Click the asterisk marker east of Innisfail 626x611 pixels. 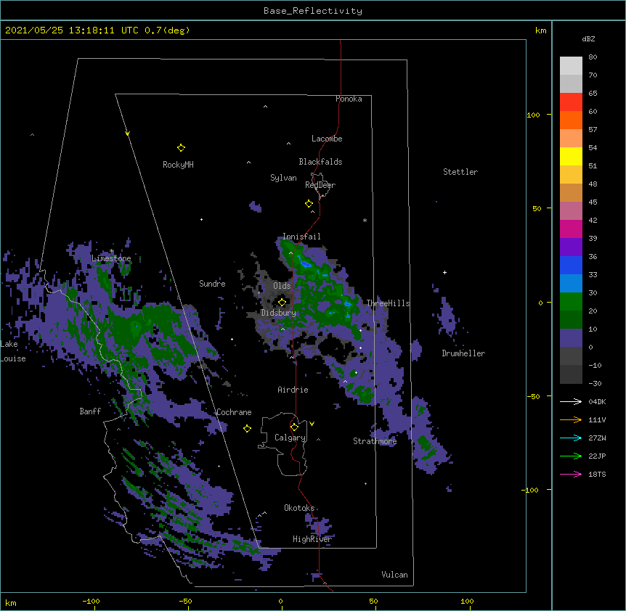click(x=365, y=220)
